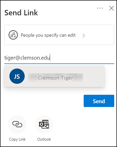The width and height of the screenshot is (117, 147).
Task: Click blank area of the suggestion row
Action: pos(94,76)
